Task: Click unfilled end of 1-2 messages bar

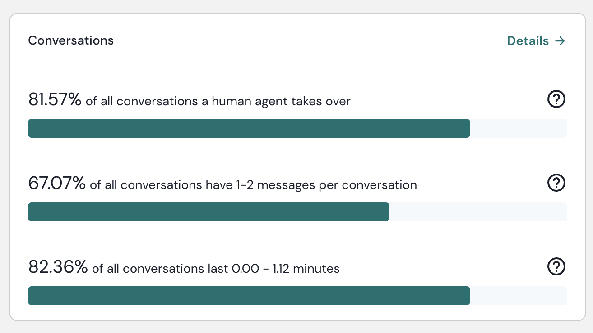Action: (478, 212)
